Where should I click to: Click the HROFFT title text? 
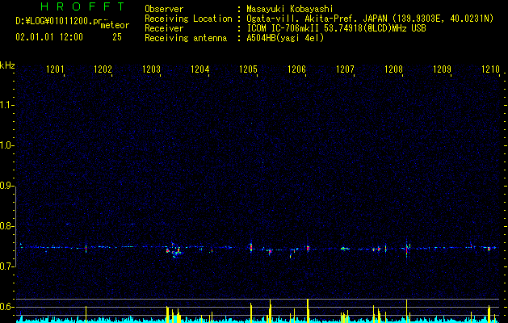pos(82,6)
